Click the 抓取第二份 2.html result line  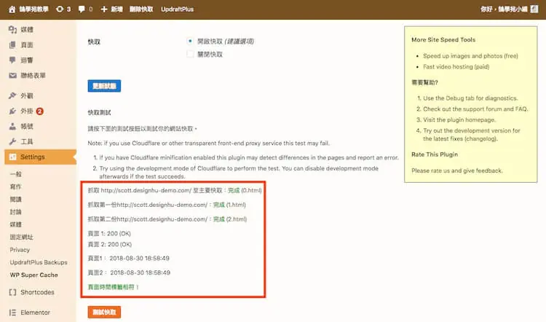point(167,219)
